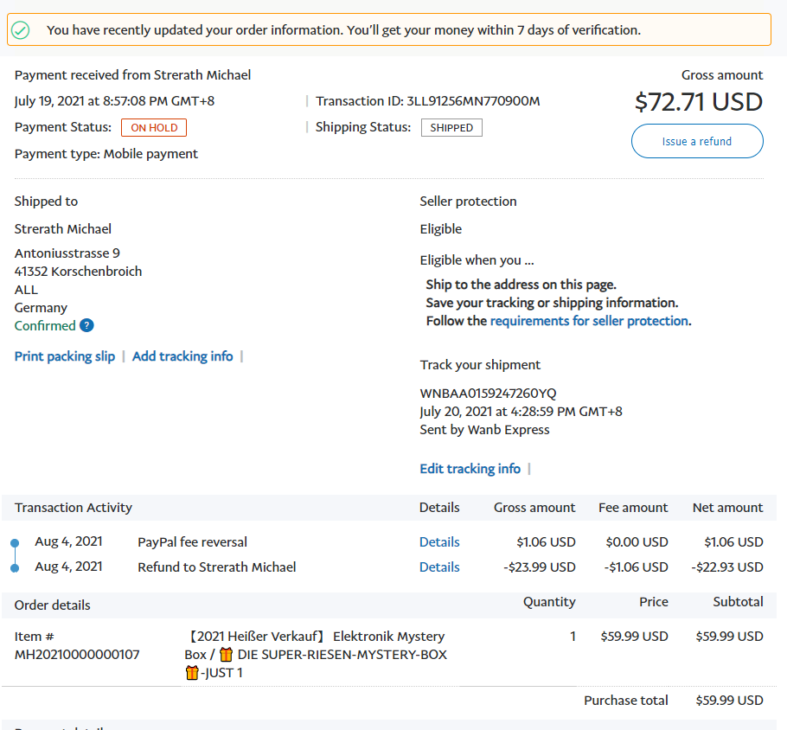Open Details for the Refund to Strerath Michael row

[x=439, y=567]
